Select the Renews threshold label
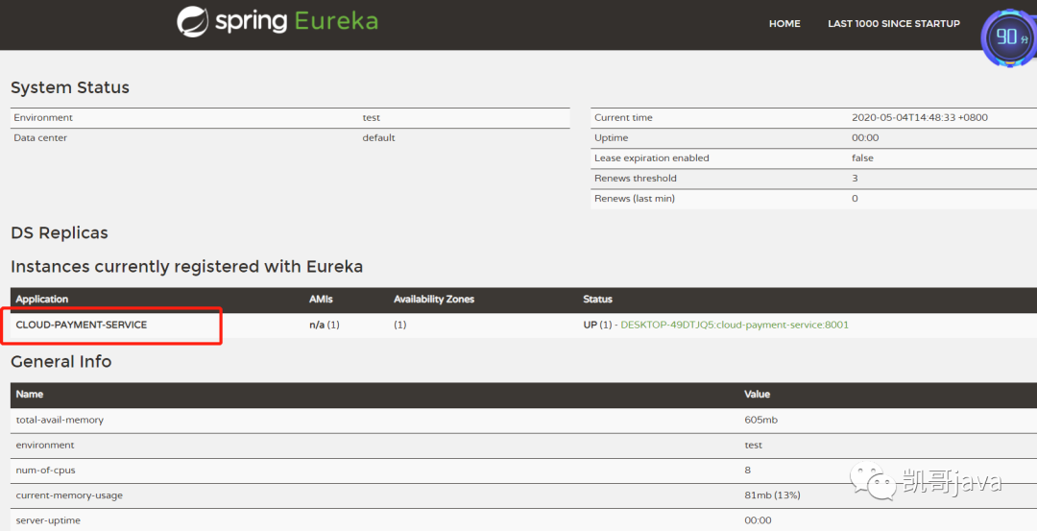 point(636,178)
